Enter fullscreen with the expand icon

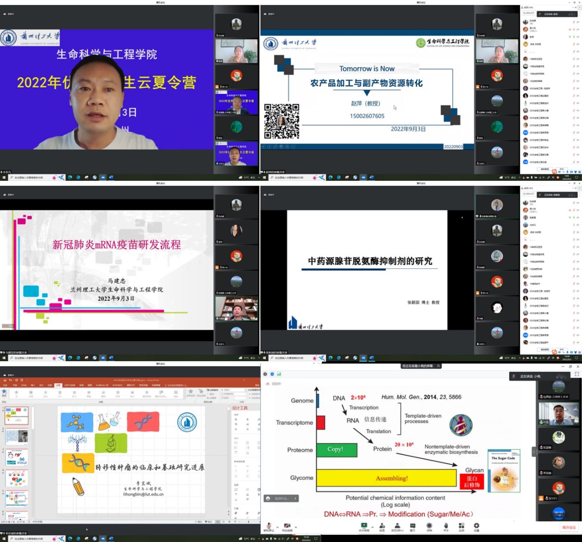tap(577, 374)
